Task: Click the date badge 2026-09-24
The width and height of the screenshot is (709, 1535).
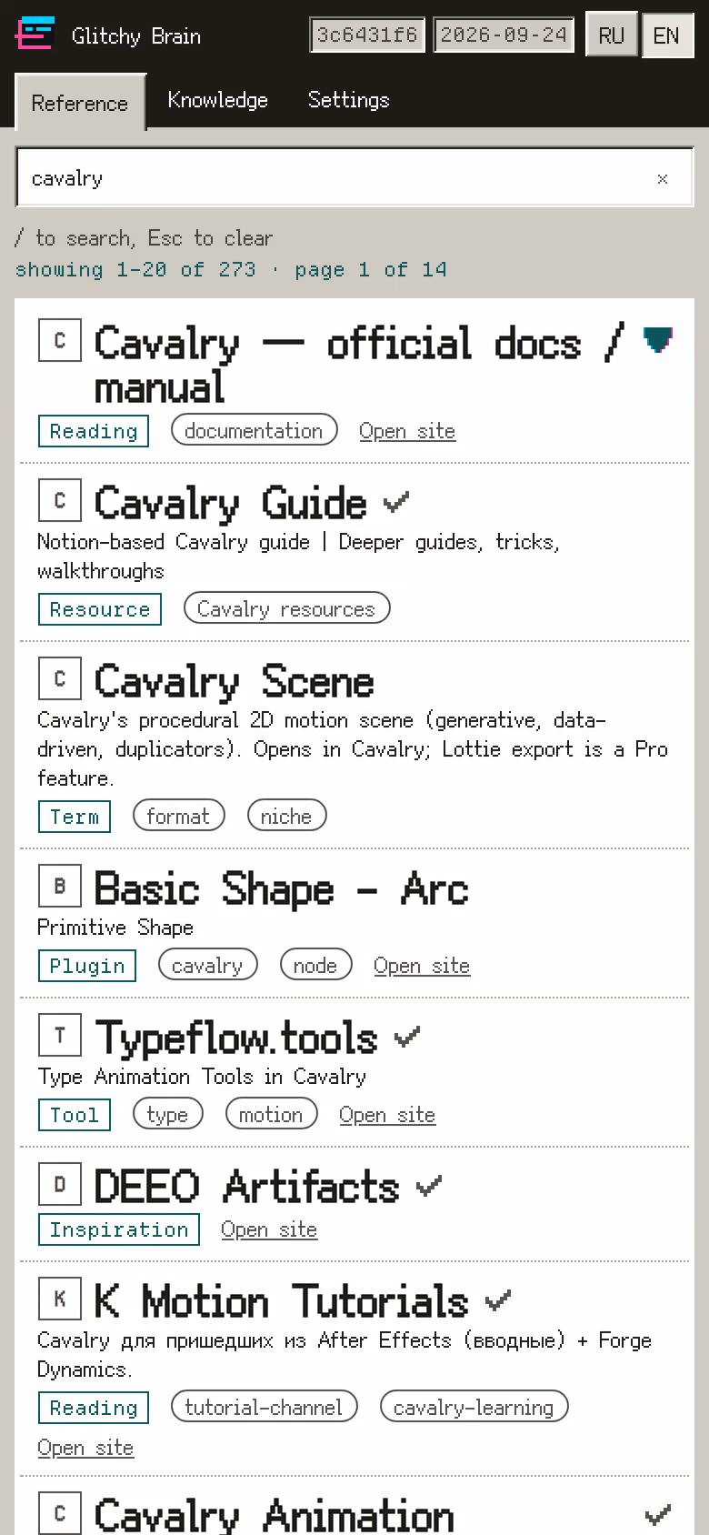Action: (504, 35)
